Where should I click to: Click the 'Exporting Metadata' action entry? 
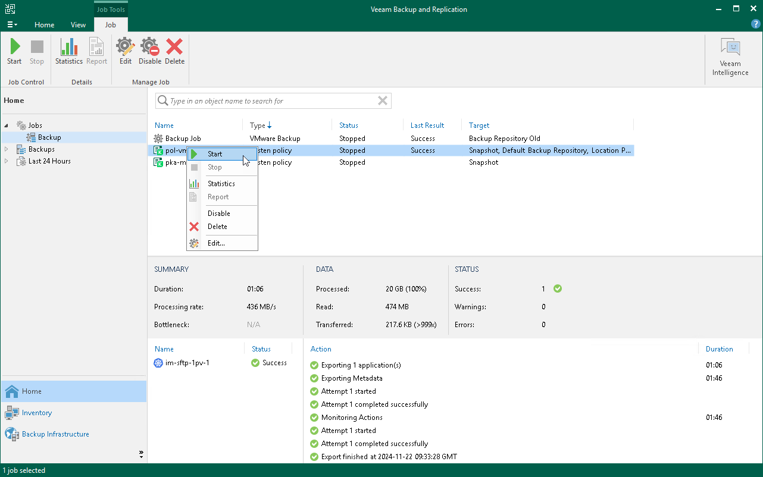[x=352, y=378]
